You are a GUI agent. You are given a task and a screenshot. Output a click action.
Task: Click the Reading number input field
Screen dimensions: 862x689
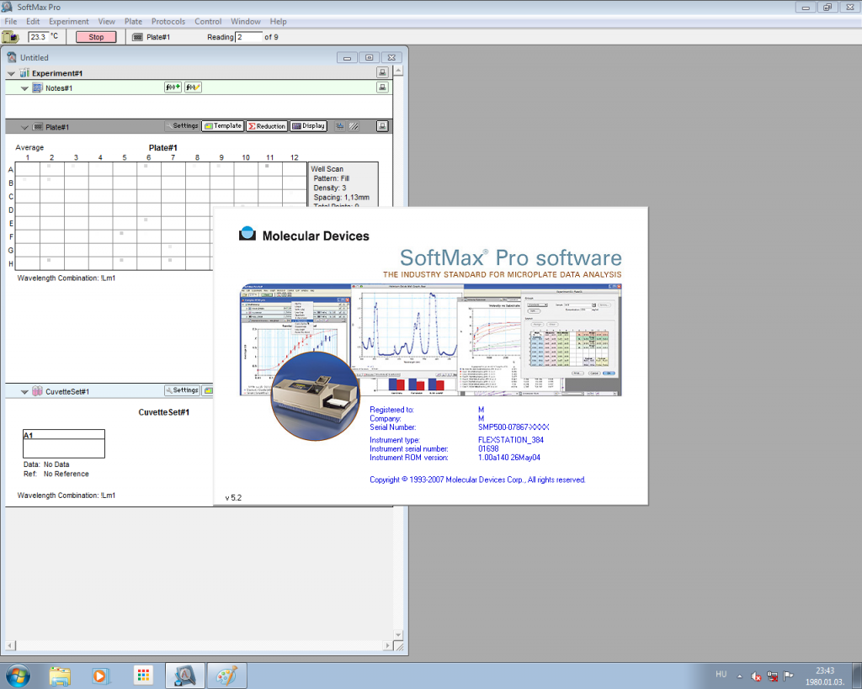[x=248, y=37]
